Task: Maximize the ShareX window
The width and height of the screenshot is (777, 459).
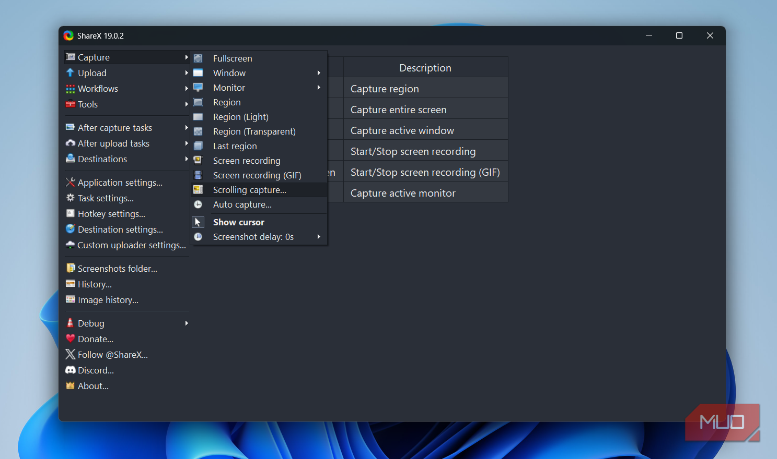Action: [679, 35]
